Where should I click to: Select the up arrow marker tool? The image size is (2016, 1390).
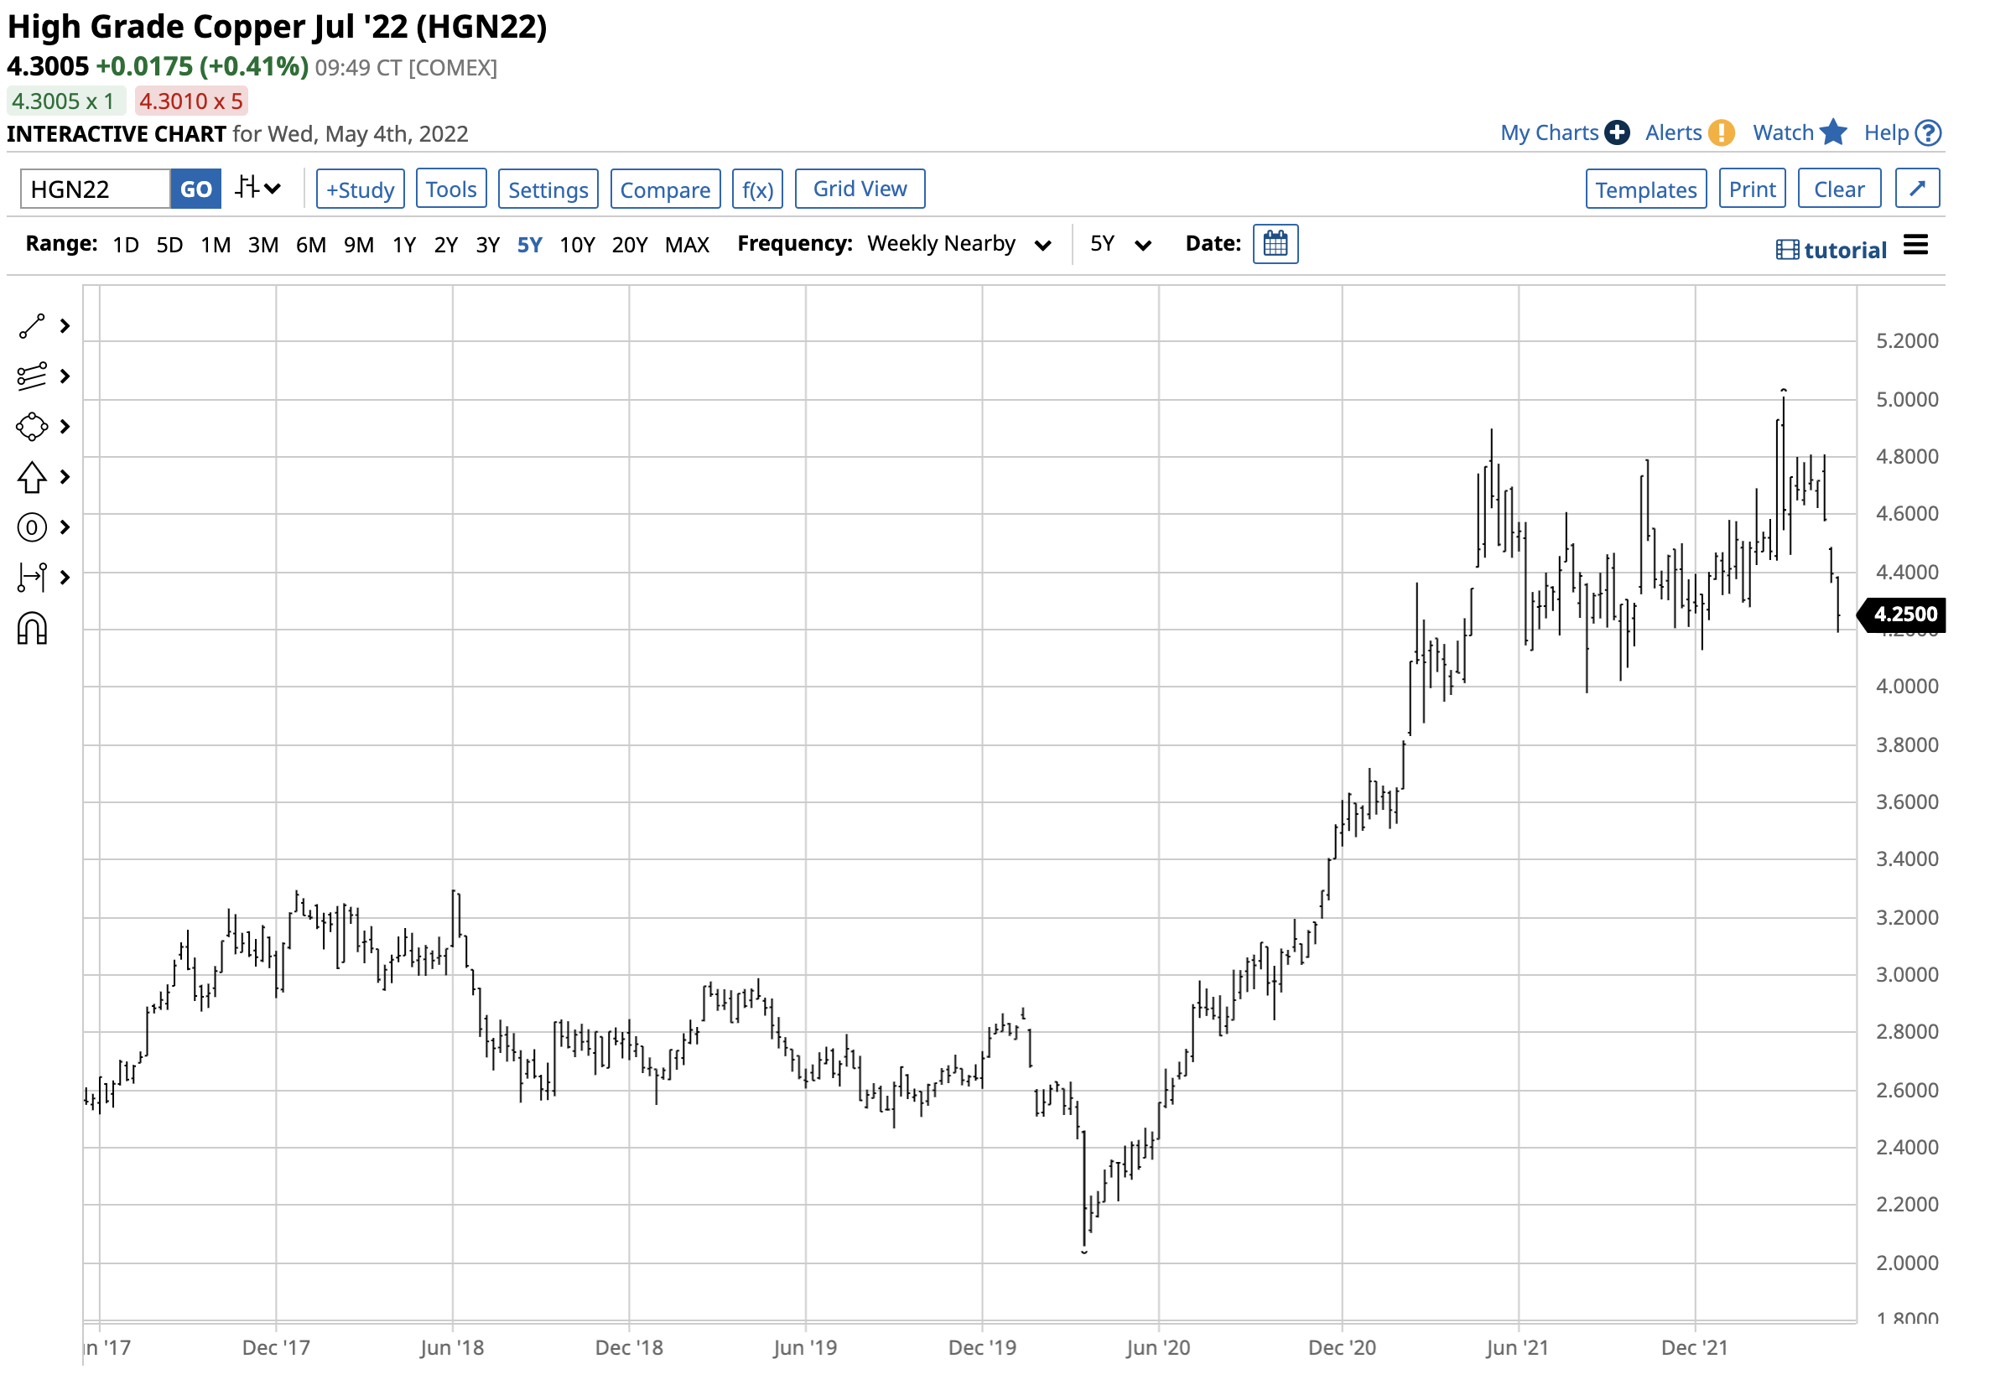pyautogui.click(x=32, y=477)
